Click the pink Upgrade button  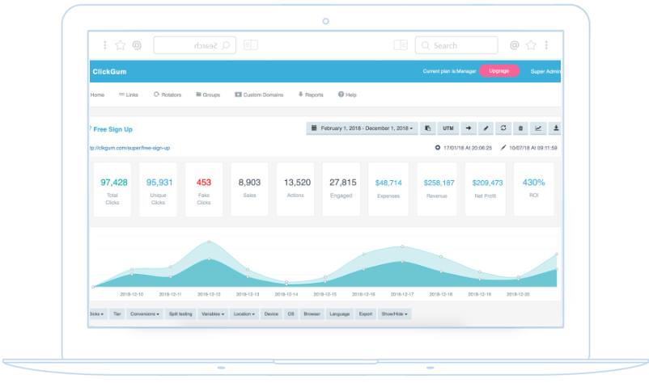click(x=498, y=71)
